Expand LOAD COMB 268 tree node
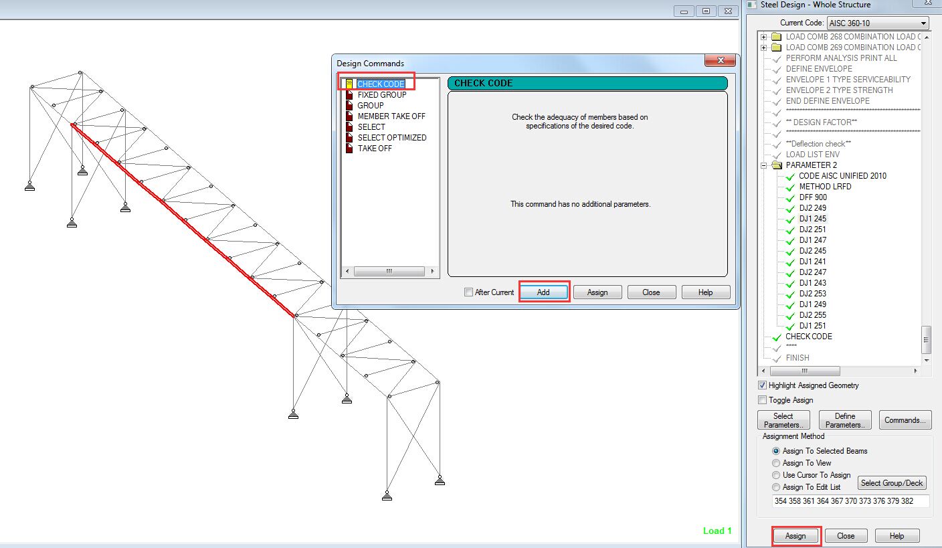Screen dimensions: 942x548 click(764, 37)
